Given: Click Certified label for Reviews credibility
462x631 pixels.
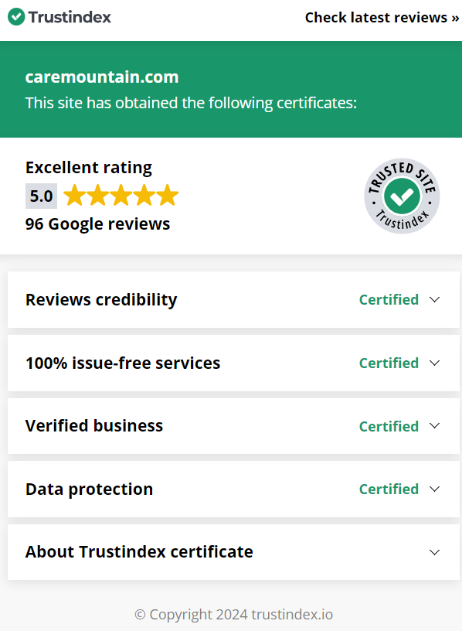Looking at the screenshot, I should click(389, 299).
